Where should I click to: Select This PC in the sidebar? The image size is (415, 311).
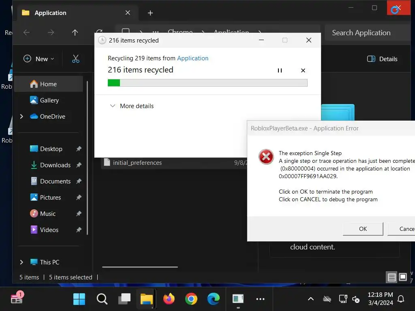coord(49,262)
